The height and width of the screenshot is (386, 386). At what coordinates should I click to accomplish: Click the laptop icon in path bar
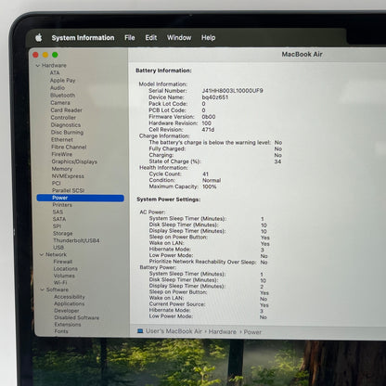tap(140, 331)
